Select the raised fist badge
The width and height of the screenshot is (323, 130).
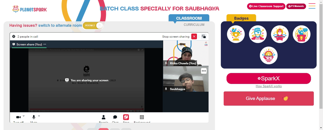(258, 34)
